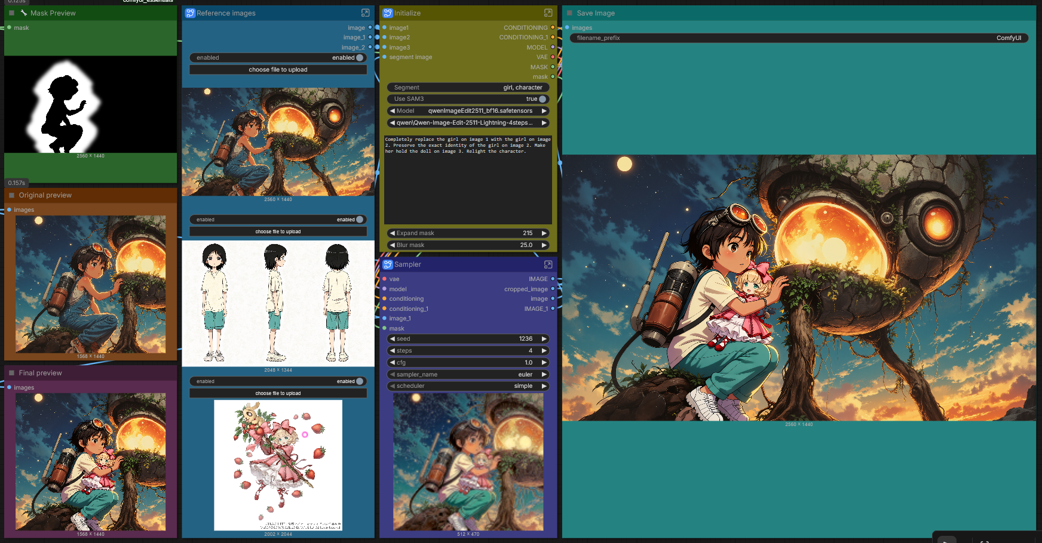Toggle the enabled switch above the strawberry doll reference
Image resolution: width=1042 pixels, height=543 pixels.
(360, 381)
